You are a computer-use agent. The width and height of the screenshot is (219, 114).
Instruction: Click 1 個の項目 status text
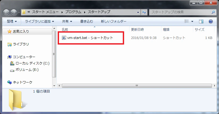[x=41, y=91]
